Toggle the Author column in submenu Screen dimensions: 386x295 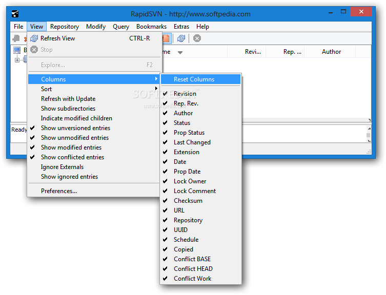(x=200, y=113)
